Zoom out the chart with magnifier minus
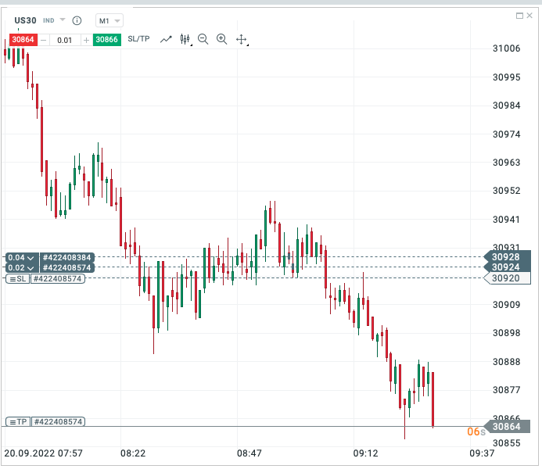542x469 pixels. click(203, 39)
